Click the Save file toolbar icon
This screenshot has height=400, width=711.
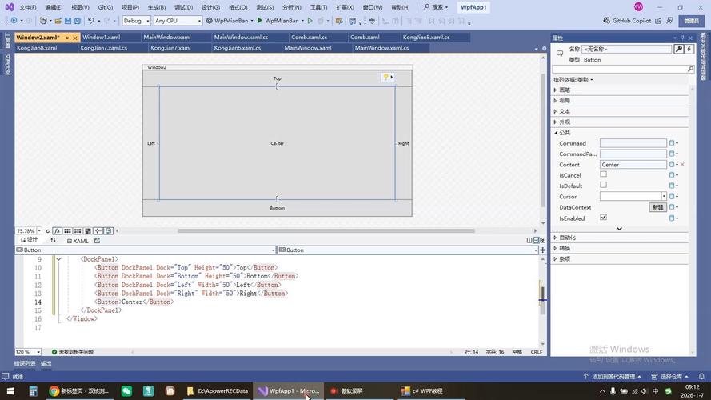(x=67, y=21)
